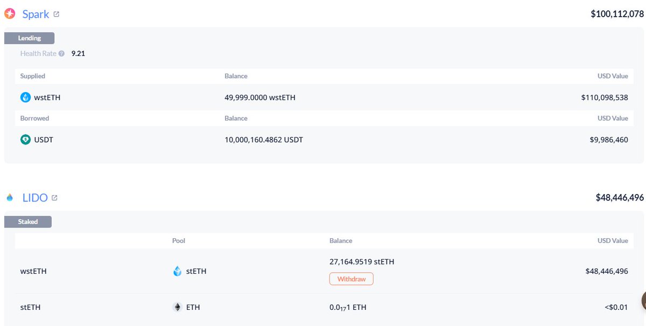
Task: Click the LIDO droplet logo icon
Action: click(x=10, y=198)
